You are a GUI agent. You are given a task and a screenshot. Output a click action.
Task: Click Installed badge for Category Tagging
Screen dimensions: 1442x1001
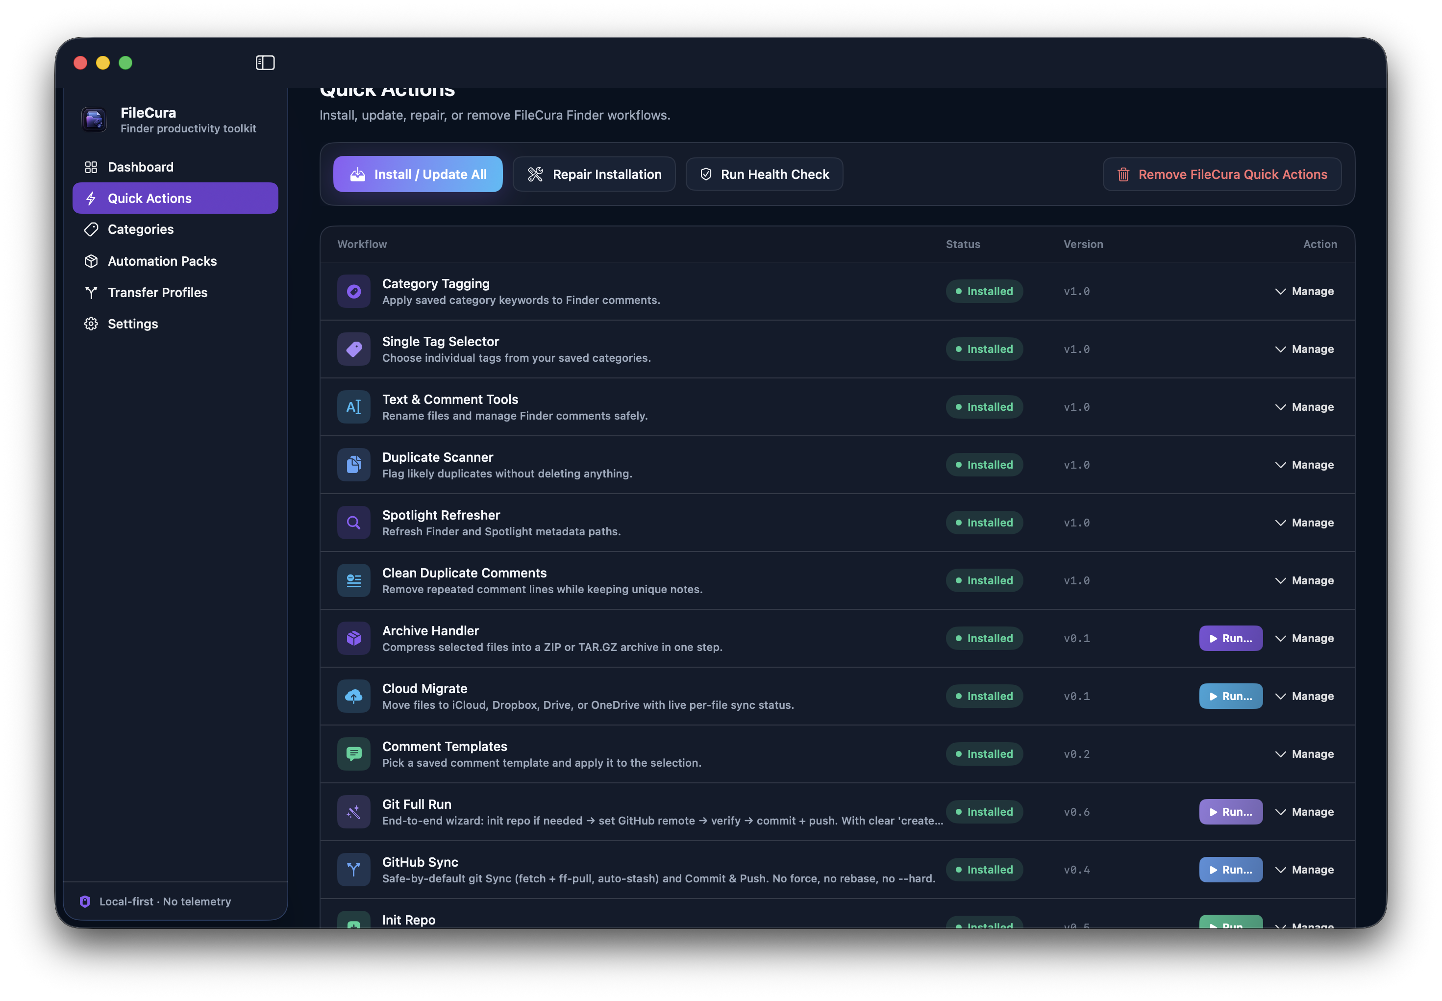[984, 292]
